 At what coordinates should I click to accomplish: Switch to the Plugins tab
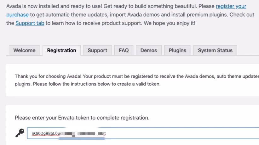[x=177, y=50]
